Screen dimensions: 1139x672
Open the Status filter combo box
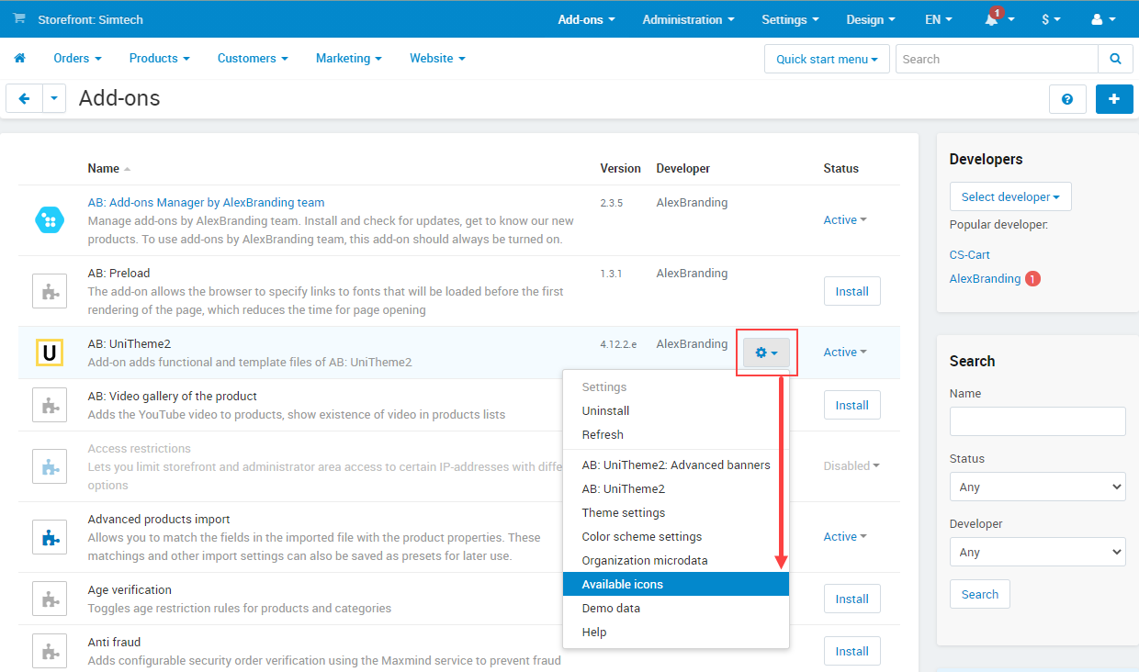coord(1037,487)
